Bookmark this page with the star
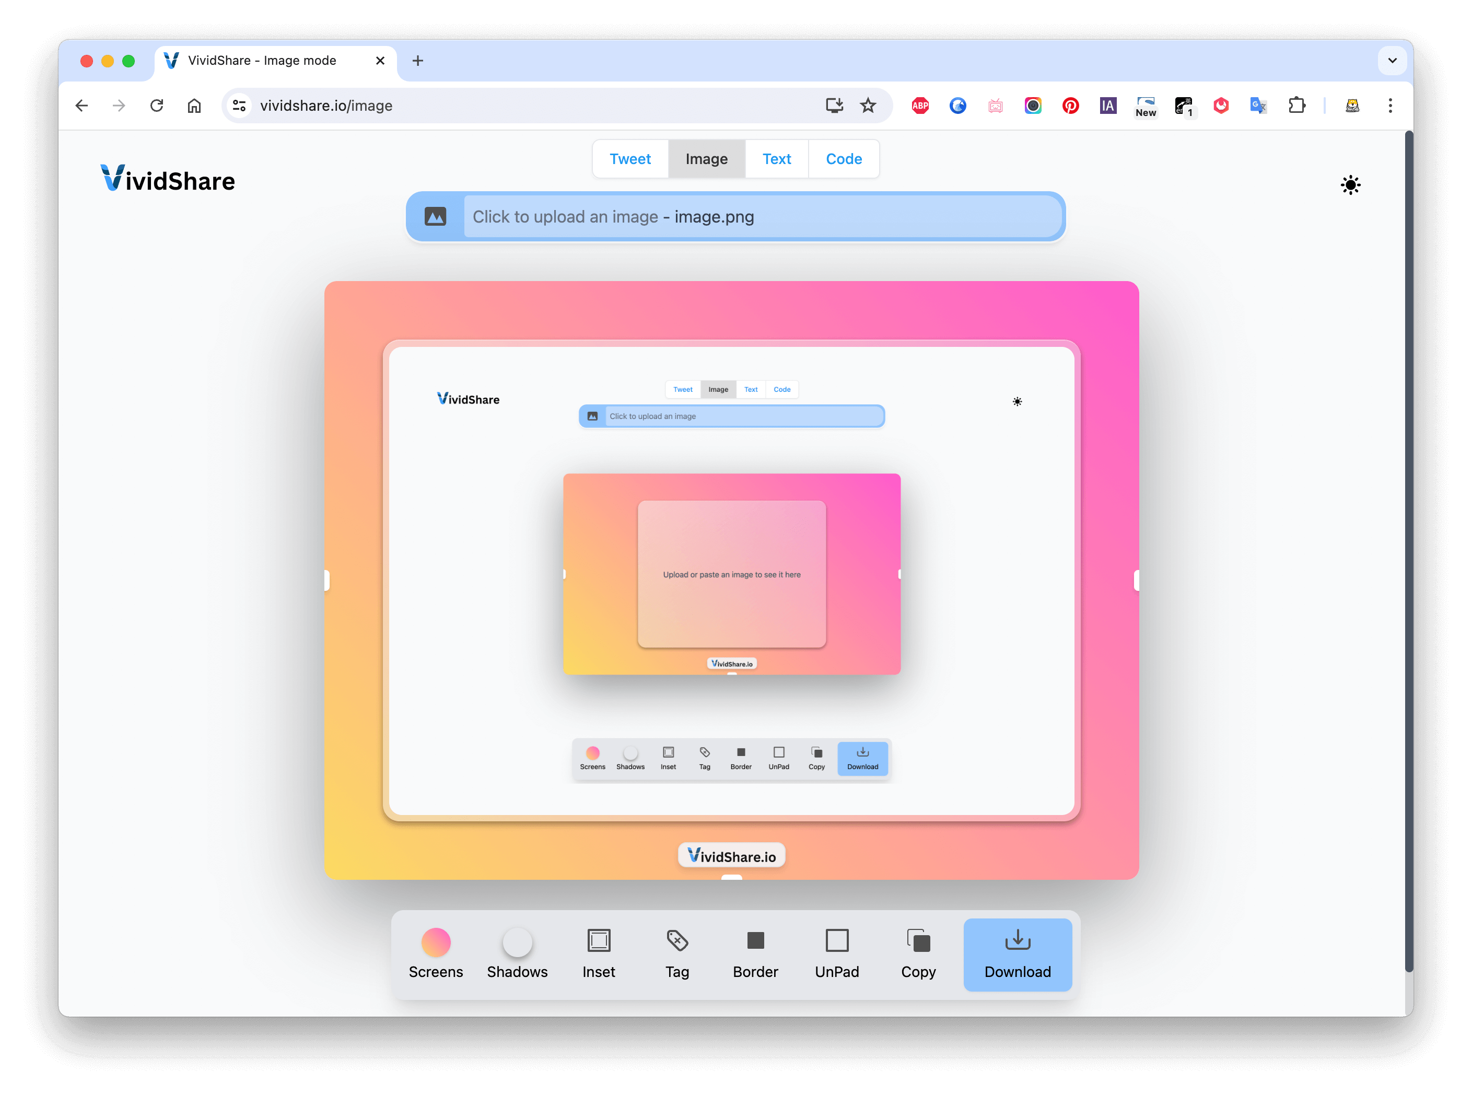Screen dimensions: 1472x1094 click(x=868, y=106)
